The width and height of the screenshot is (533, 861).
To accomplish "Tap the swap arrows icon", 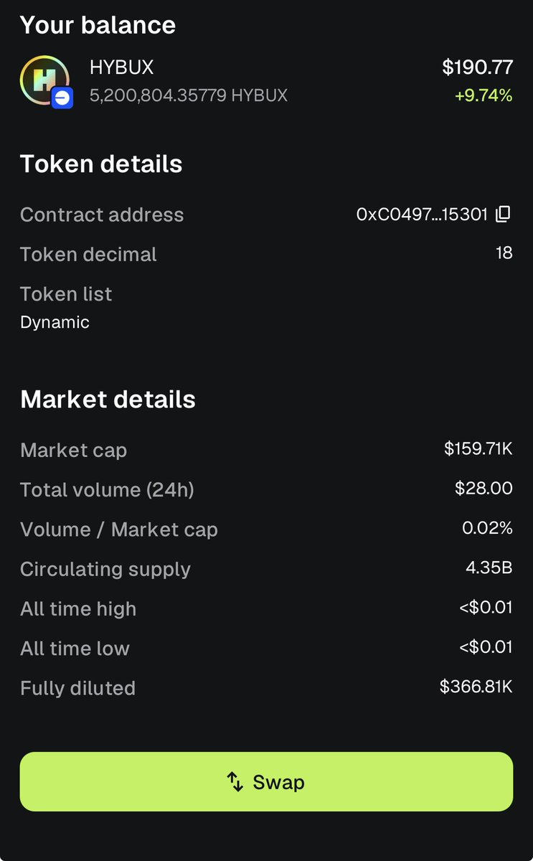I will pyautogui.click(x=235, y=782).
